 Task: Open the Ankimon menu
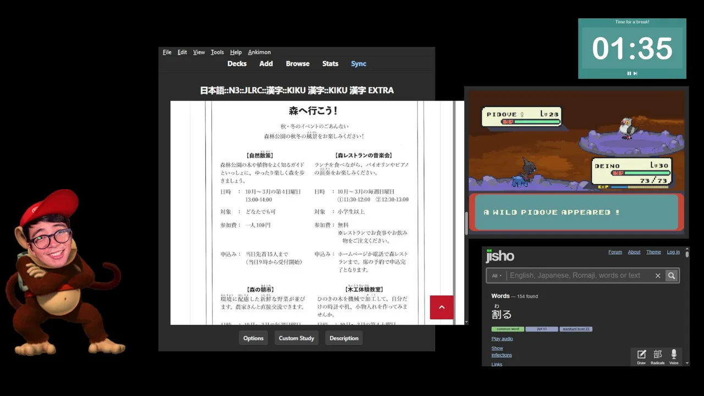259,52
